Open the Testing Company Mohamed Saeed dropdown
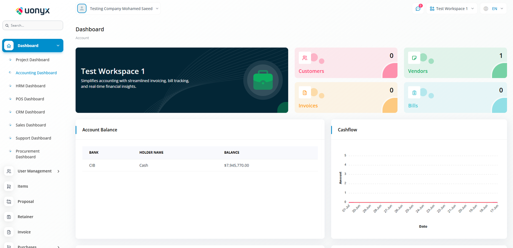This screenshot has width=513, height=248. [123, 9]
